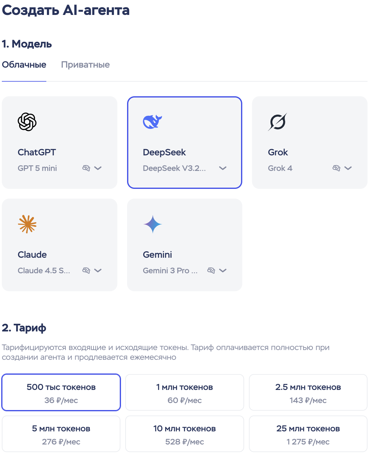Click the Grok logo icon
This screenshot has width=373, height=460.
(277, 122)
